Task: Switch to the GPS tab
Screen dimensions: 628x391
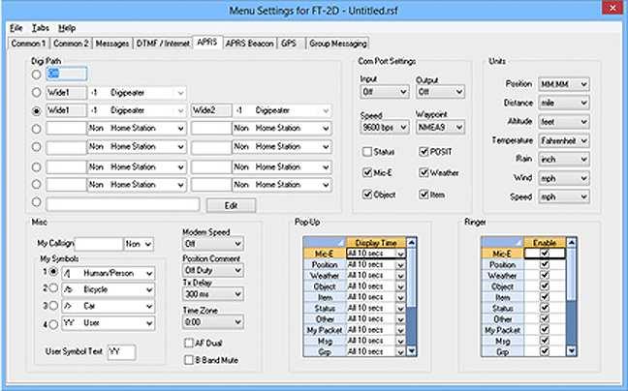Action: click(291, 44)
